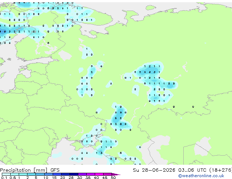Image resolution: width=232 pixels, height=179 pixels.
Task: Click the 'GFS' model label
Action: (x=55, y=170)
